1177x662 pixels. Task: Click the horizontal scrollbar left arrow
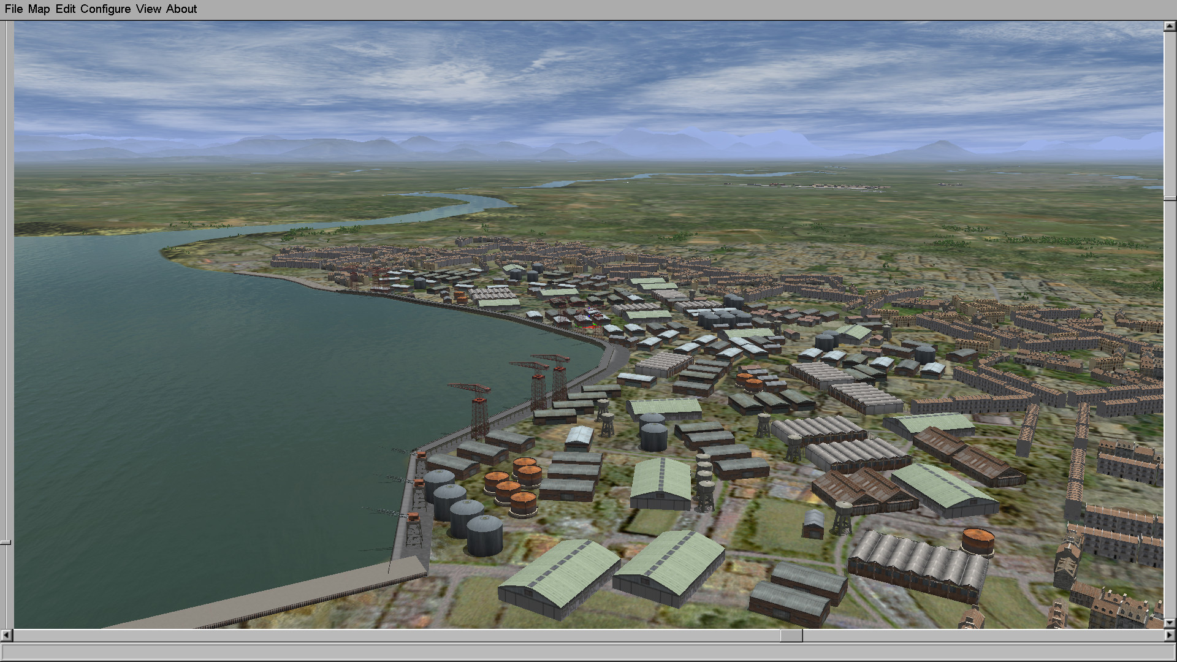(6, 636)
